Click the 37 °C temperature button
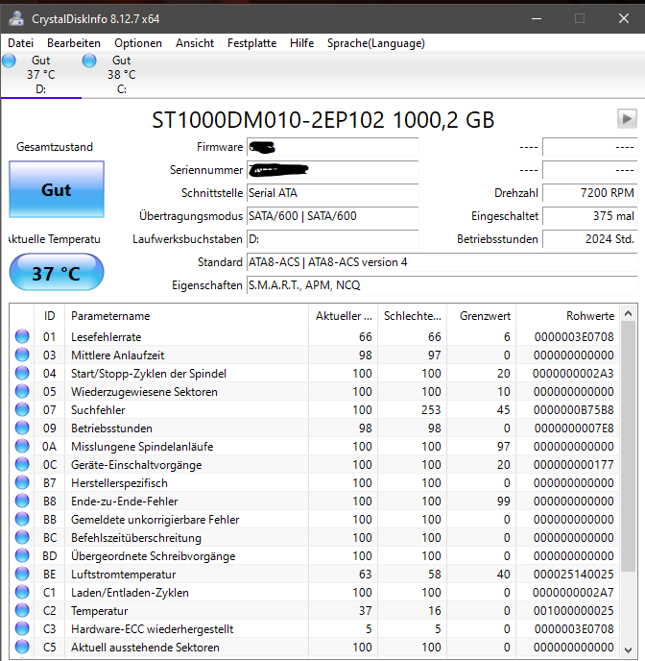The width and height of the screenshot is (645, 661). [57, 272]
